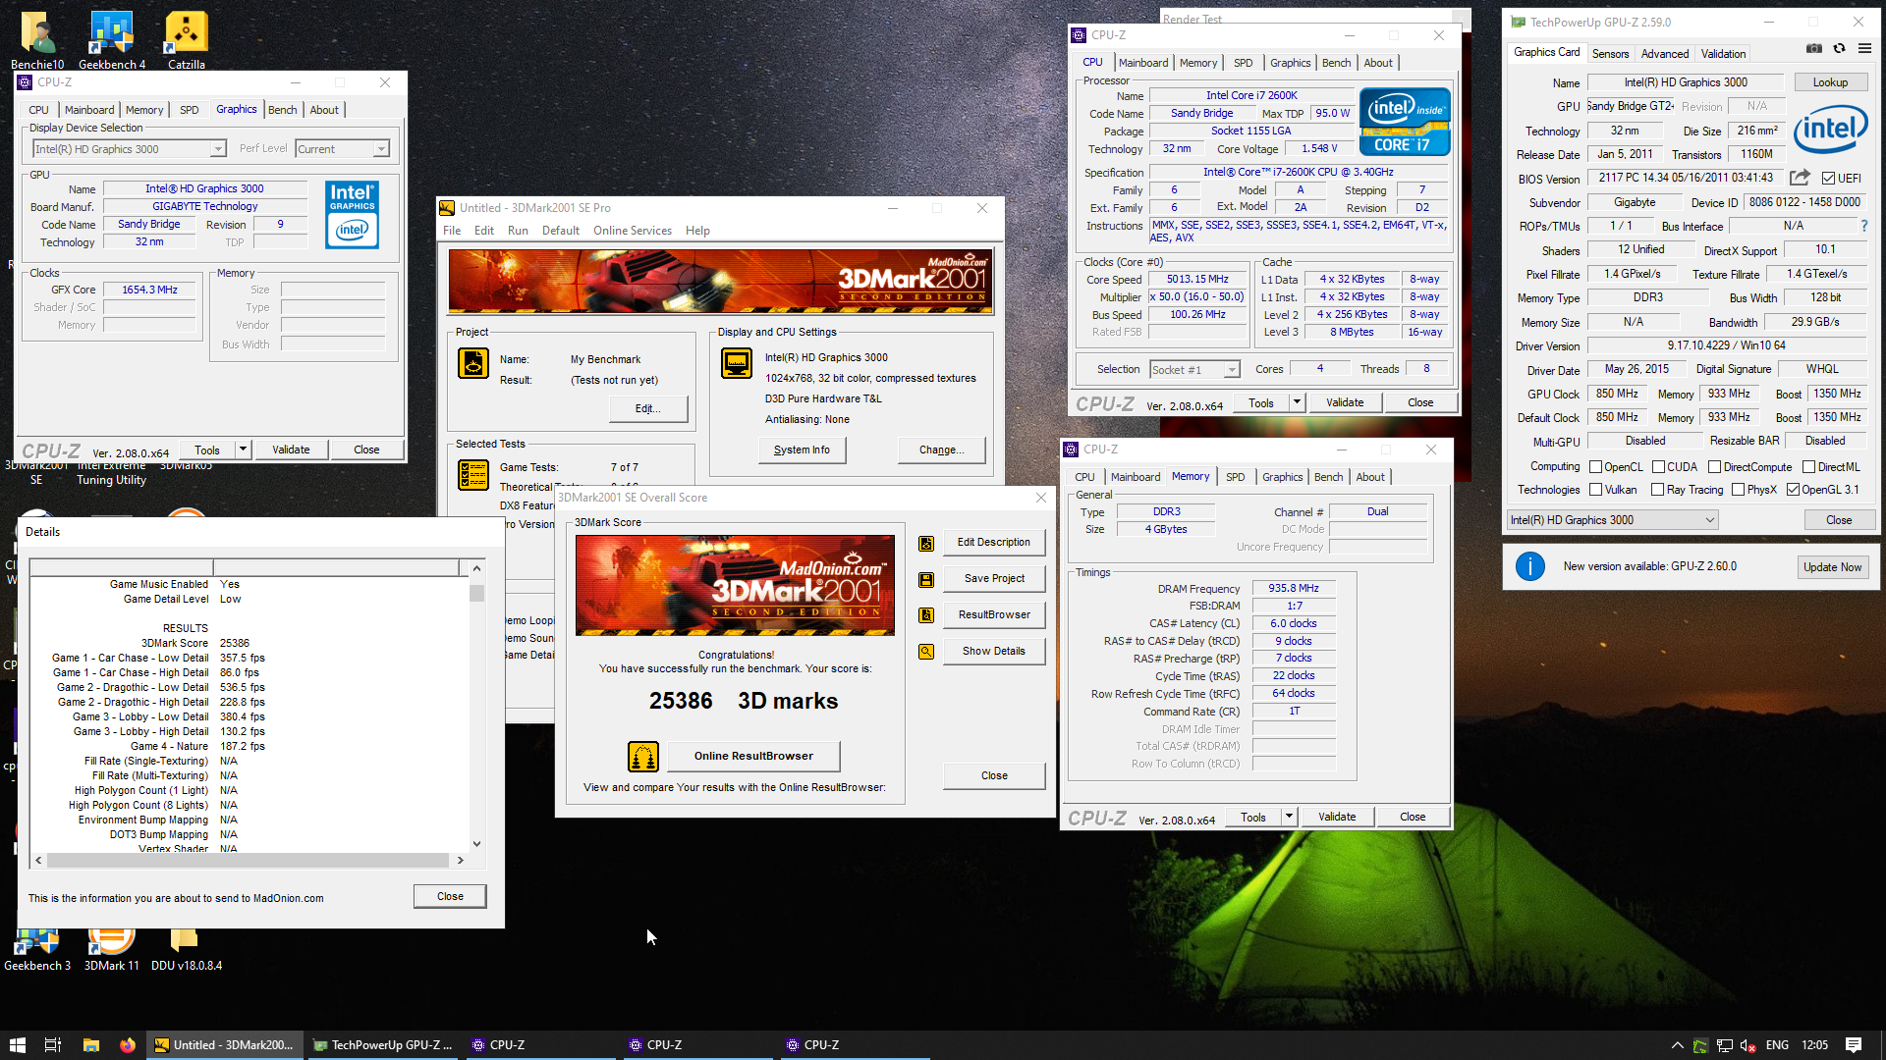Screen dimensions: 1886x1060
Task: Click the Save Project floppy icon
Action: [926, 580]
